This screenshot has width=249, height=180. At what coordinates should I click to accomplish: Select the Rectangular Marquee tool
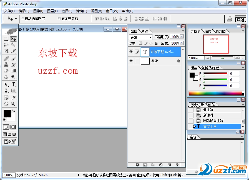[x=6, y=39]
